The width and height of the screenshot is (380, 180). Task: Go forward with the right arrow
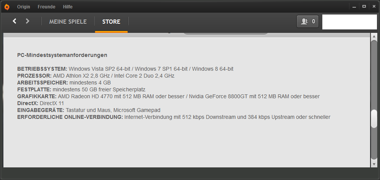tap(27, 21)
